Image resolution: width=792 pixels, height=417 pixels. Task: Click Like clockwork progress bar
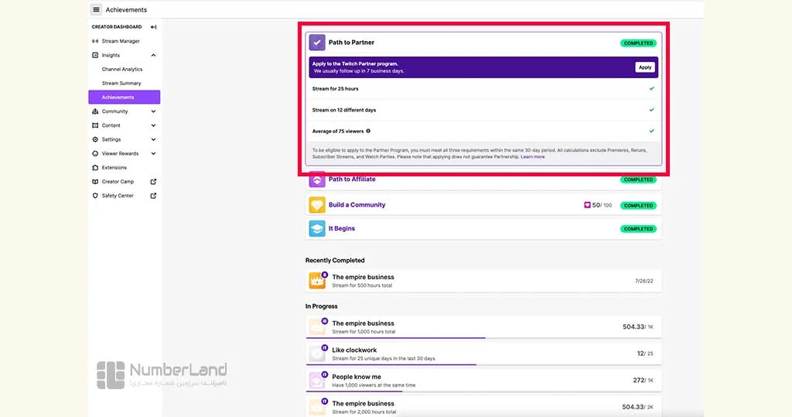click(483, 364)
